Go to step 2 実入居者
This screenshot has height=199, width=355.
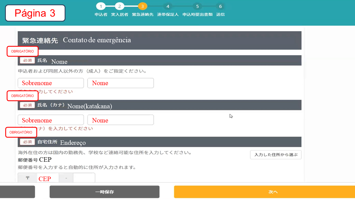(x=120, y=6)
